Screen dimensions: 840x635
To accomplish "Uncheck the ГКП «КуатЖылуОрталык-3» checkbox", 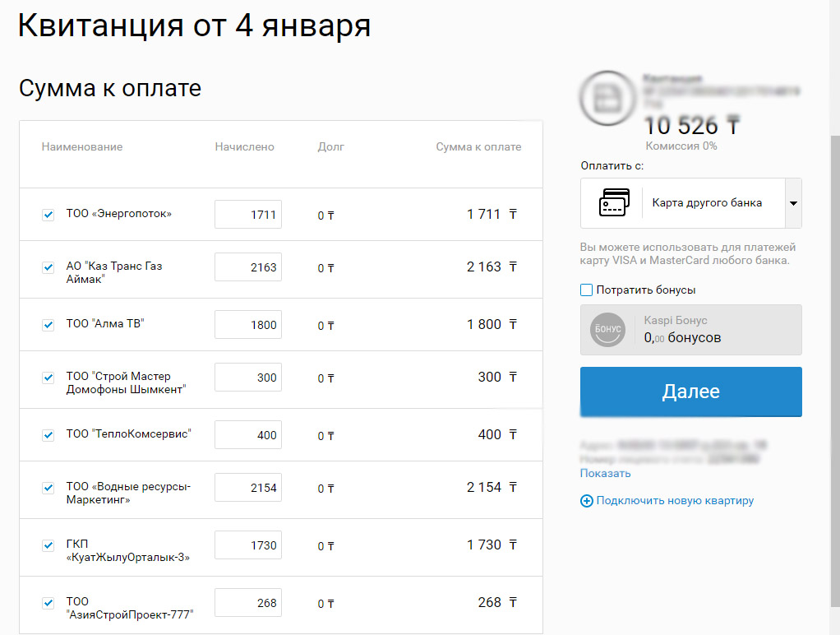I will 48,545.
